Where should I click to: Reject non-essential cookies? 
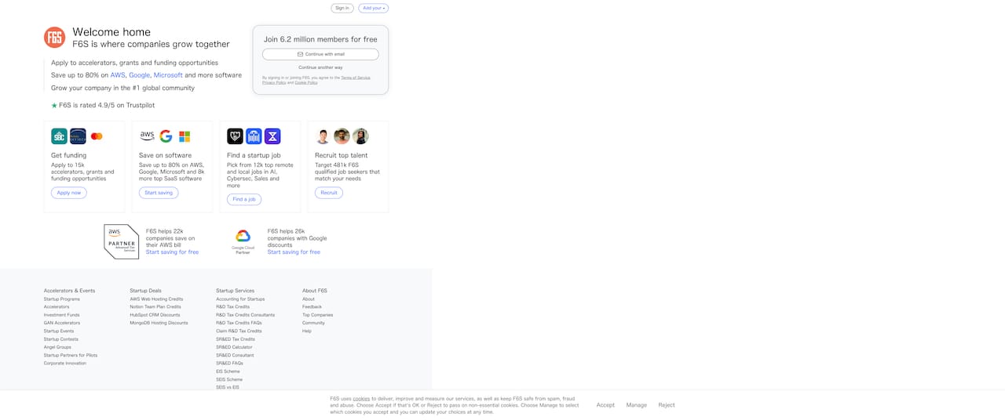click(x=667, y=405)
